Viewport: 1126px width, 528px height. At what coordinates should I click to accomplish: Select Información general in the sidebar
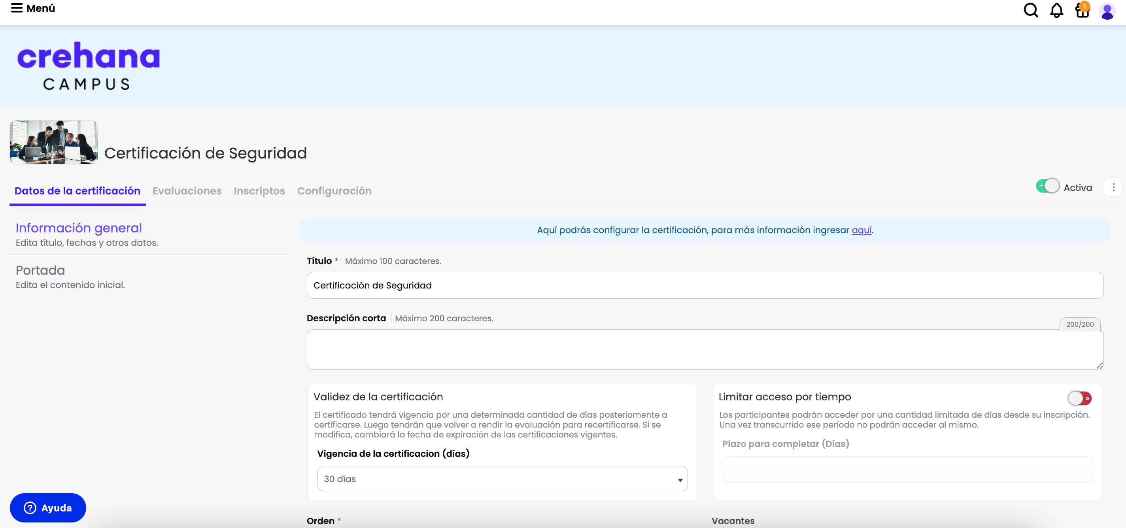pos(78,228)
